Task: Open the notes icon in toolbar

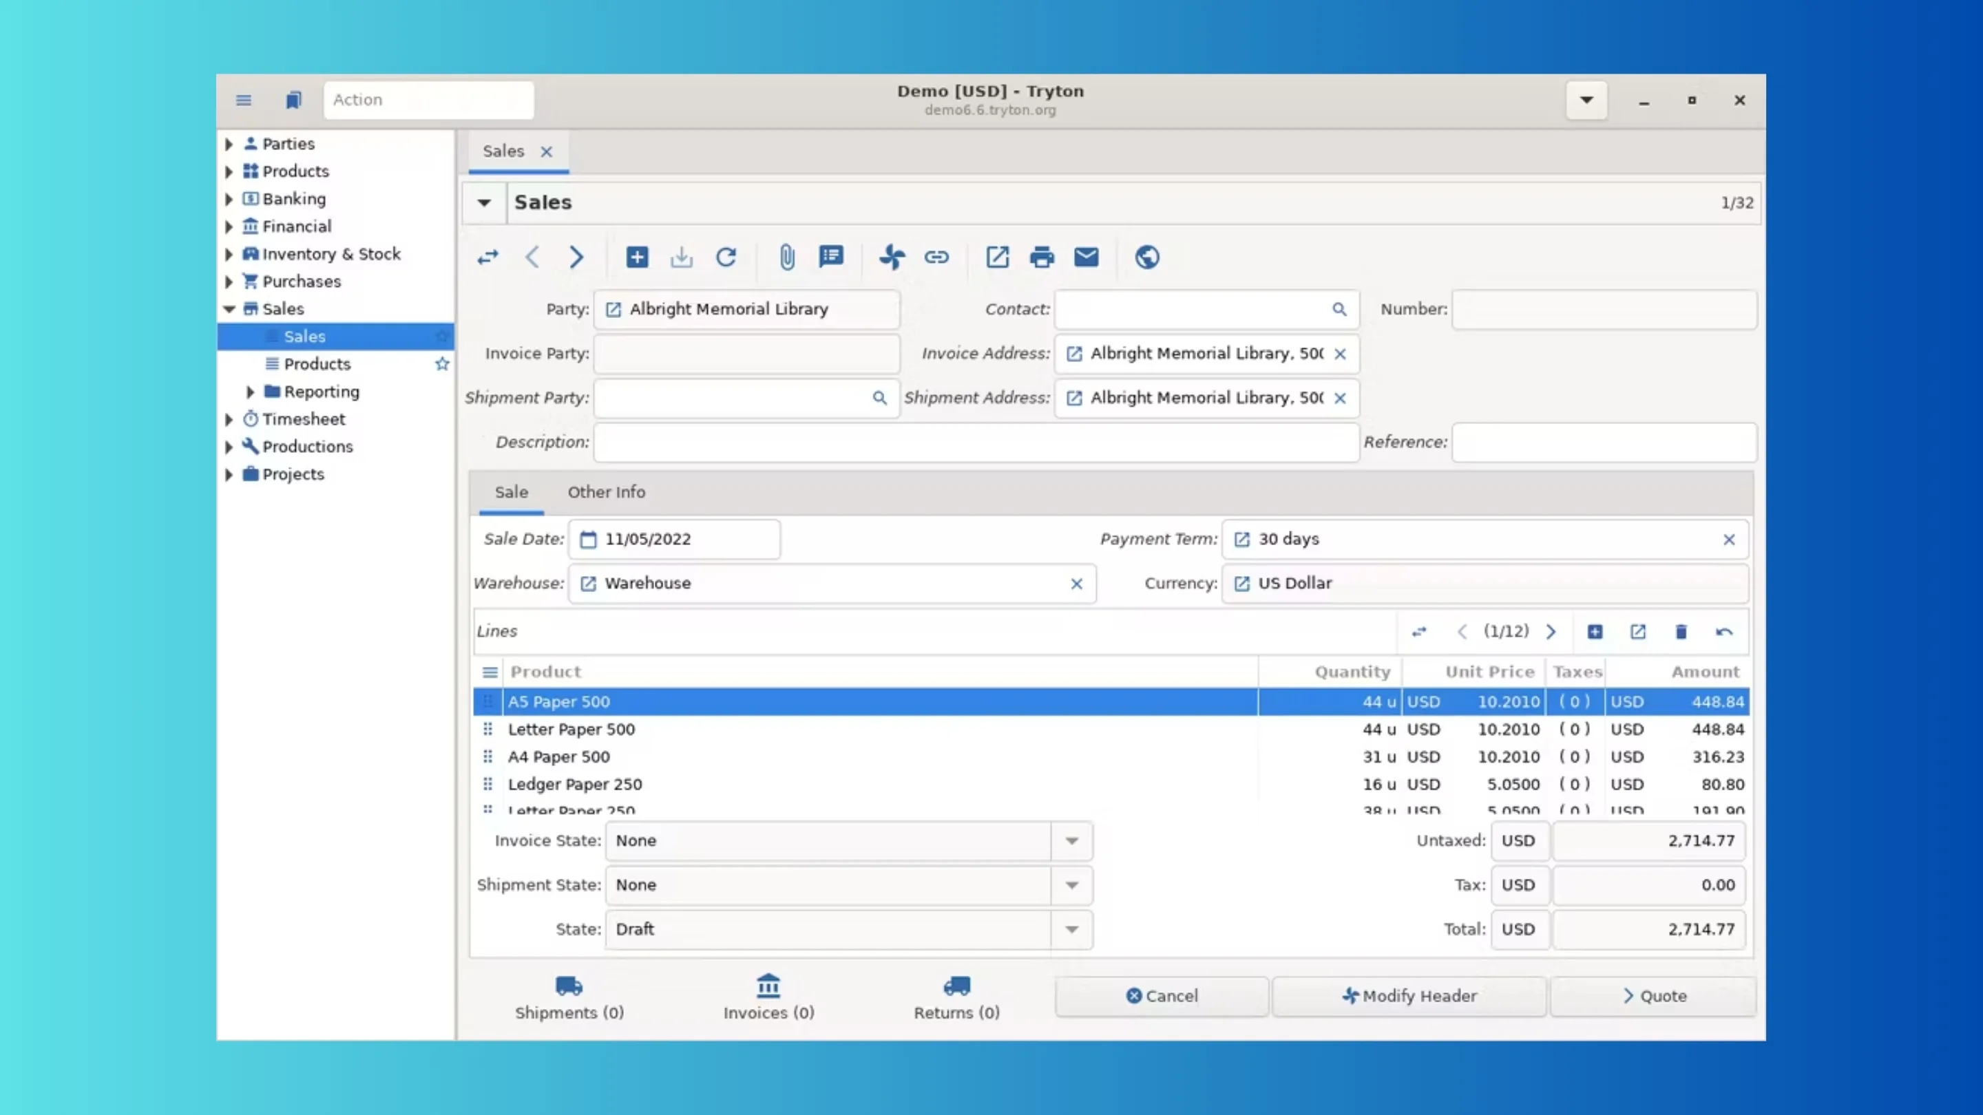Action: coord(831,257)
